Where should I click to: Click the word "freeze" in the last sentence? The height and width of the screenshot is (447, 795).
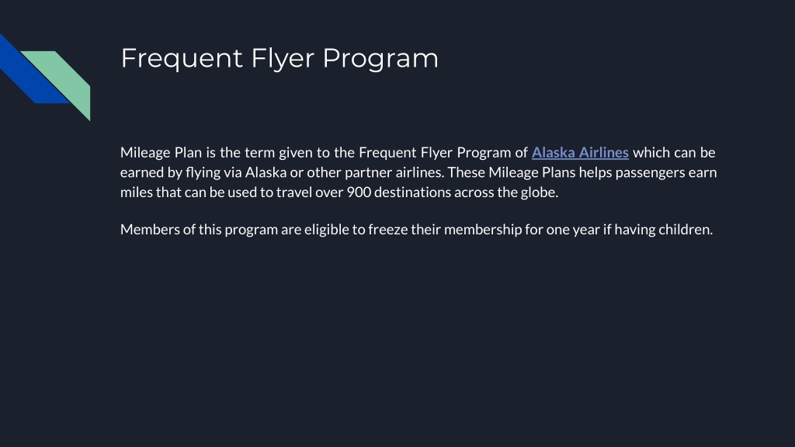(x=388, y=230)
